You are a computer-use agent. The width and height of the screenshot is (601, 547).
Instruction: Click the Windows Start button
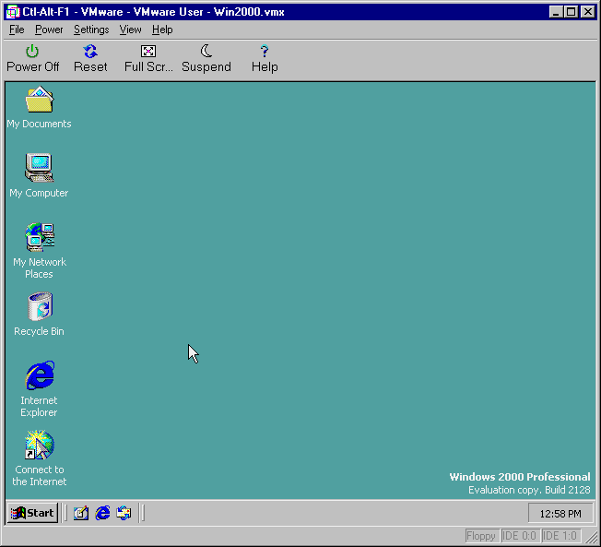[33, 513]
